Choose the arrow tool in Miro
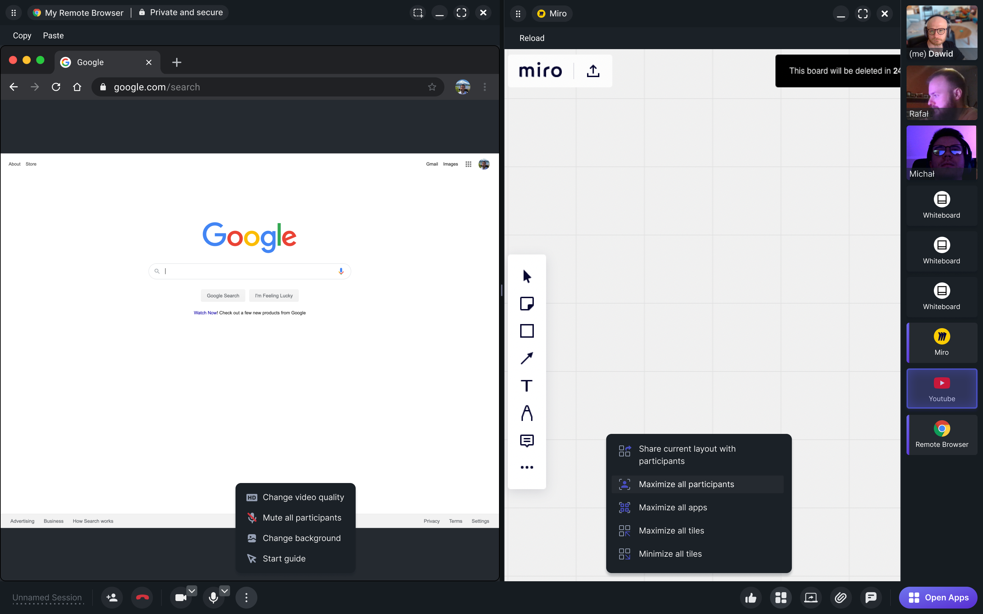 (526, 358)
